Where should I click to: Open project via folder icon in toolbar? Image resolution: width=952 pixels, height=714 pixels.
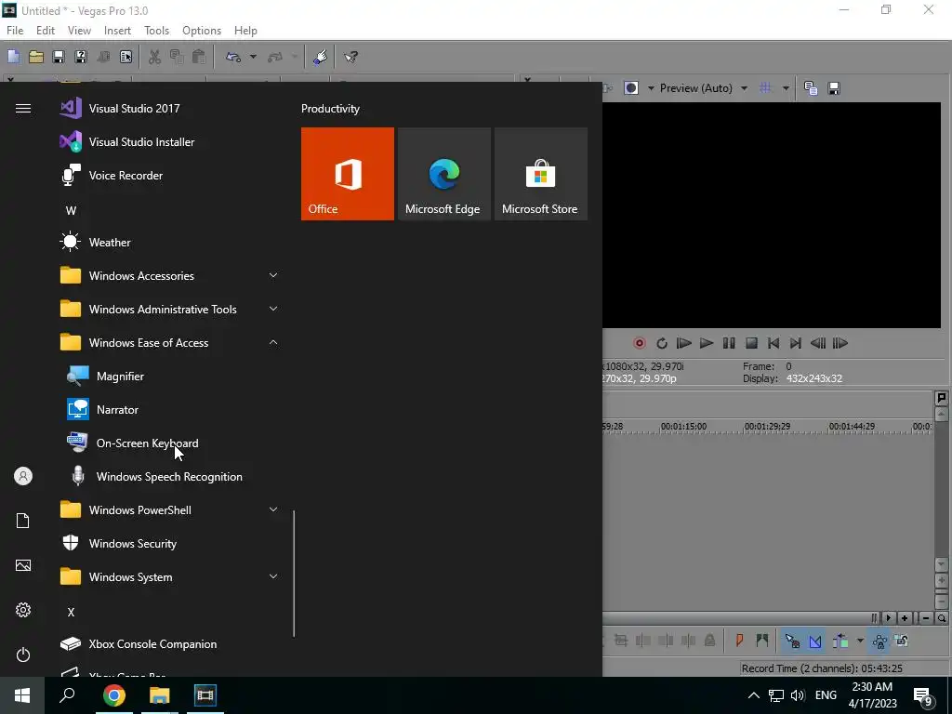pyautogui.click(x=36, y=57)
